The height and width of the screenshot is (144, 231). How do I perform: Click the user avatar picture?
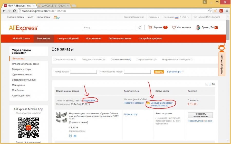pyautogui.click(x=198, y=27)
